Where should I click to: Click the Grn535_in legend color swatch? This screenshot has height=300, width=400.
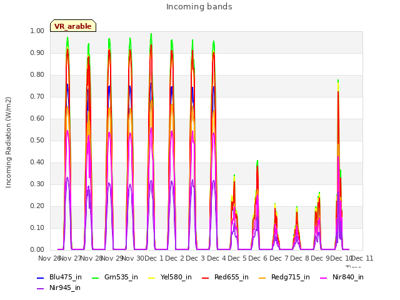[95, 277]
